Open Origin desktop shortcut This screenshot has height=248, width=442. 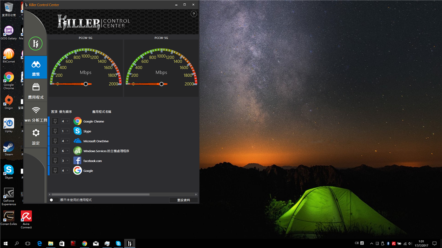(x=9, y=102)
